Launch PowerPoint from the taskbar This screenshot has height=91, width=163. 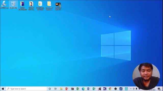pyautogui.click(x=67, y=89)
